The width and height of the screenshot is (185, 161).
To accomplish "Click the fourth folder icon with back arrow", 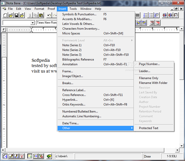I will coord(22,15).
